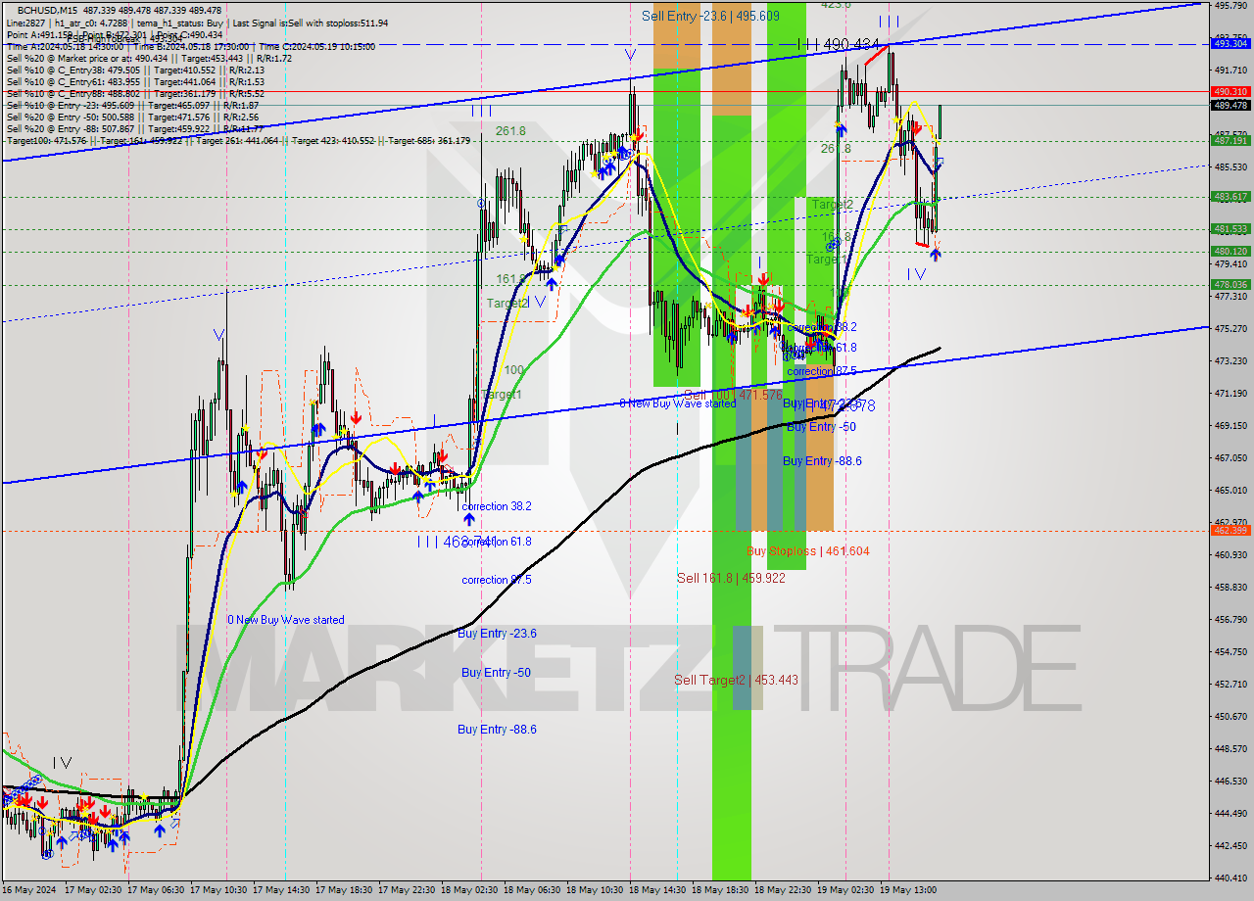1254x901 pixels.
Task: Click the blue 493.304 price tag
Action: coord(1230,43)
